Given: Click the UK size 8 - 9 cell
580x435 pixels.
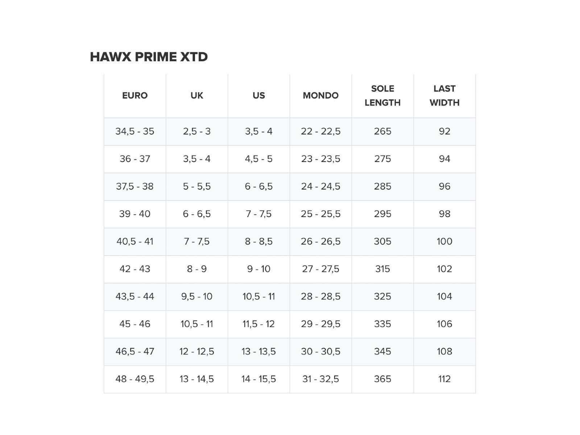Looking at the screenshot, I should pyautogui.click(x=197, y=269).
